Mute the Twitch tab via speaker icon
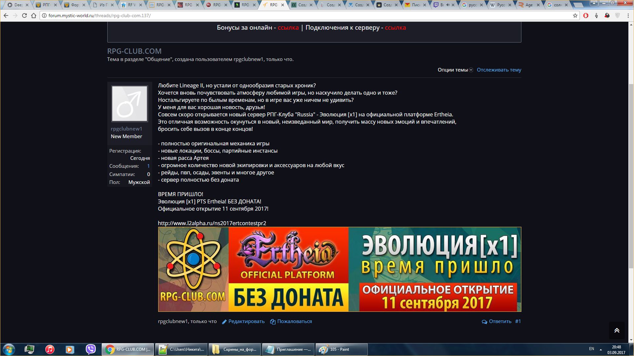This screenshot has width=634, height=356. click(448, 5)
